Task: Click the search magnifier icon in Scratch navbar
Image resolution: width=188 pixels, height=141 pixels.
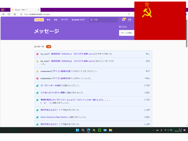Action: (x=92, y=20)
